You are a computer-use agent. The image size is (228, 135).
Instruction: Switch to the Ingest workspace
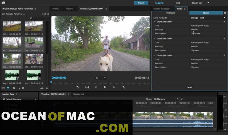pyautogui.click(x=141, y=3)
